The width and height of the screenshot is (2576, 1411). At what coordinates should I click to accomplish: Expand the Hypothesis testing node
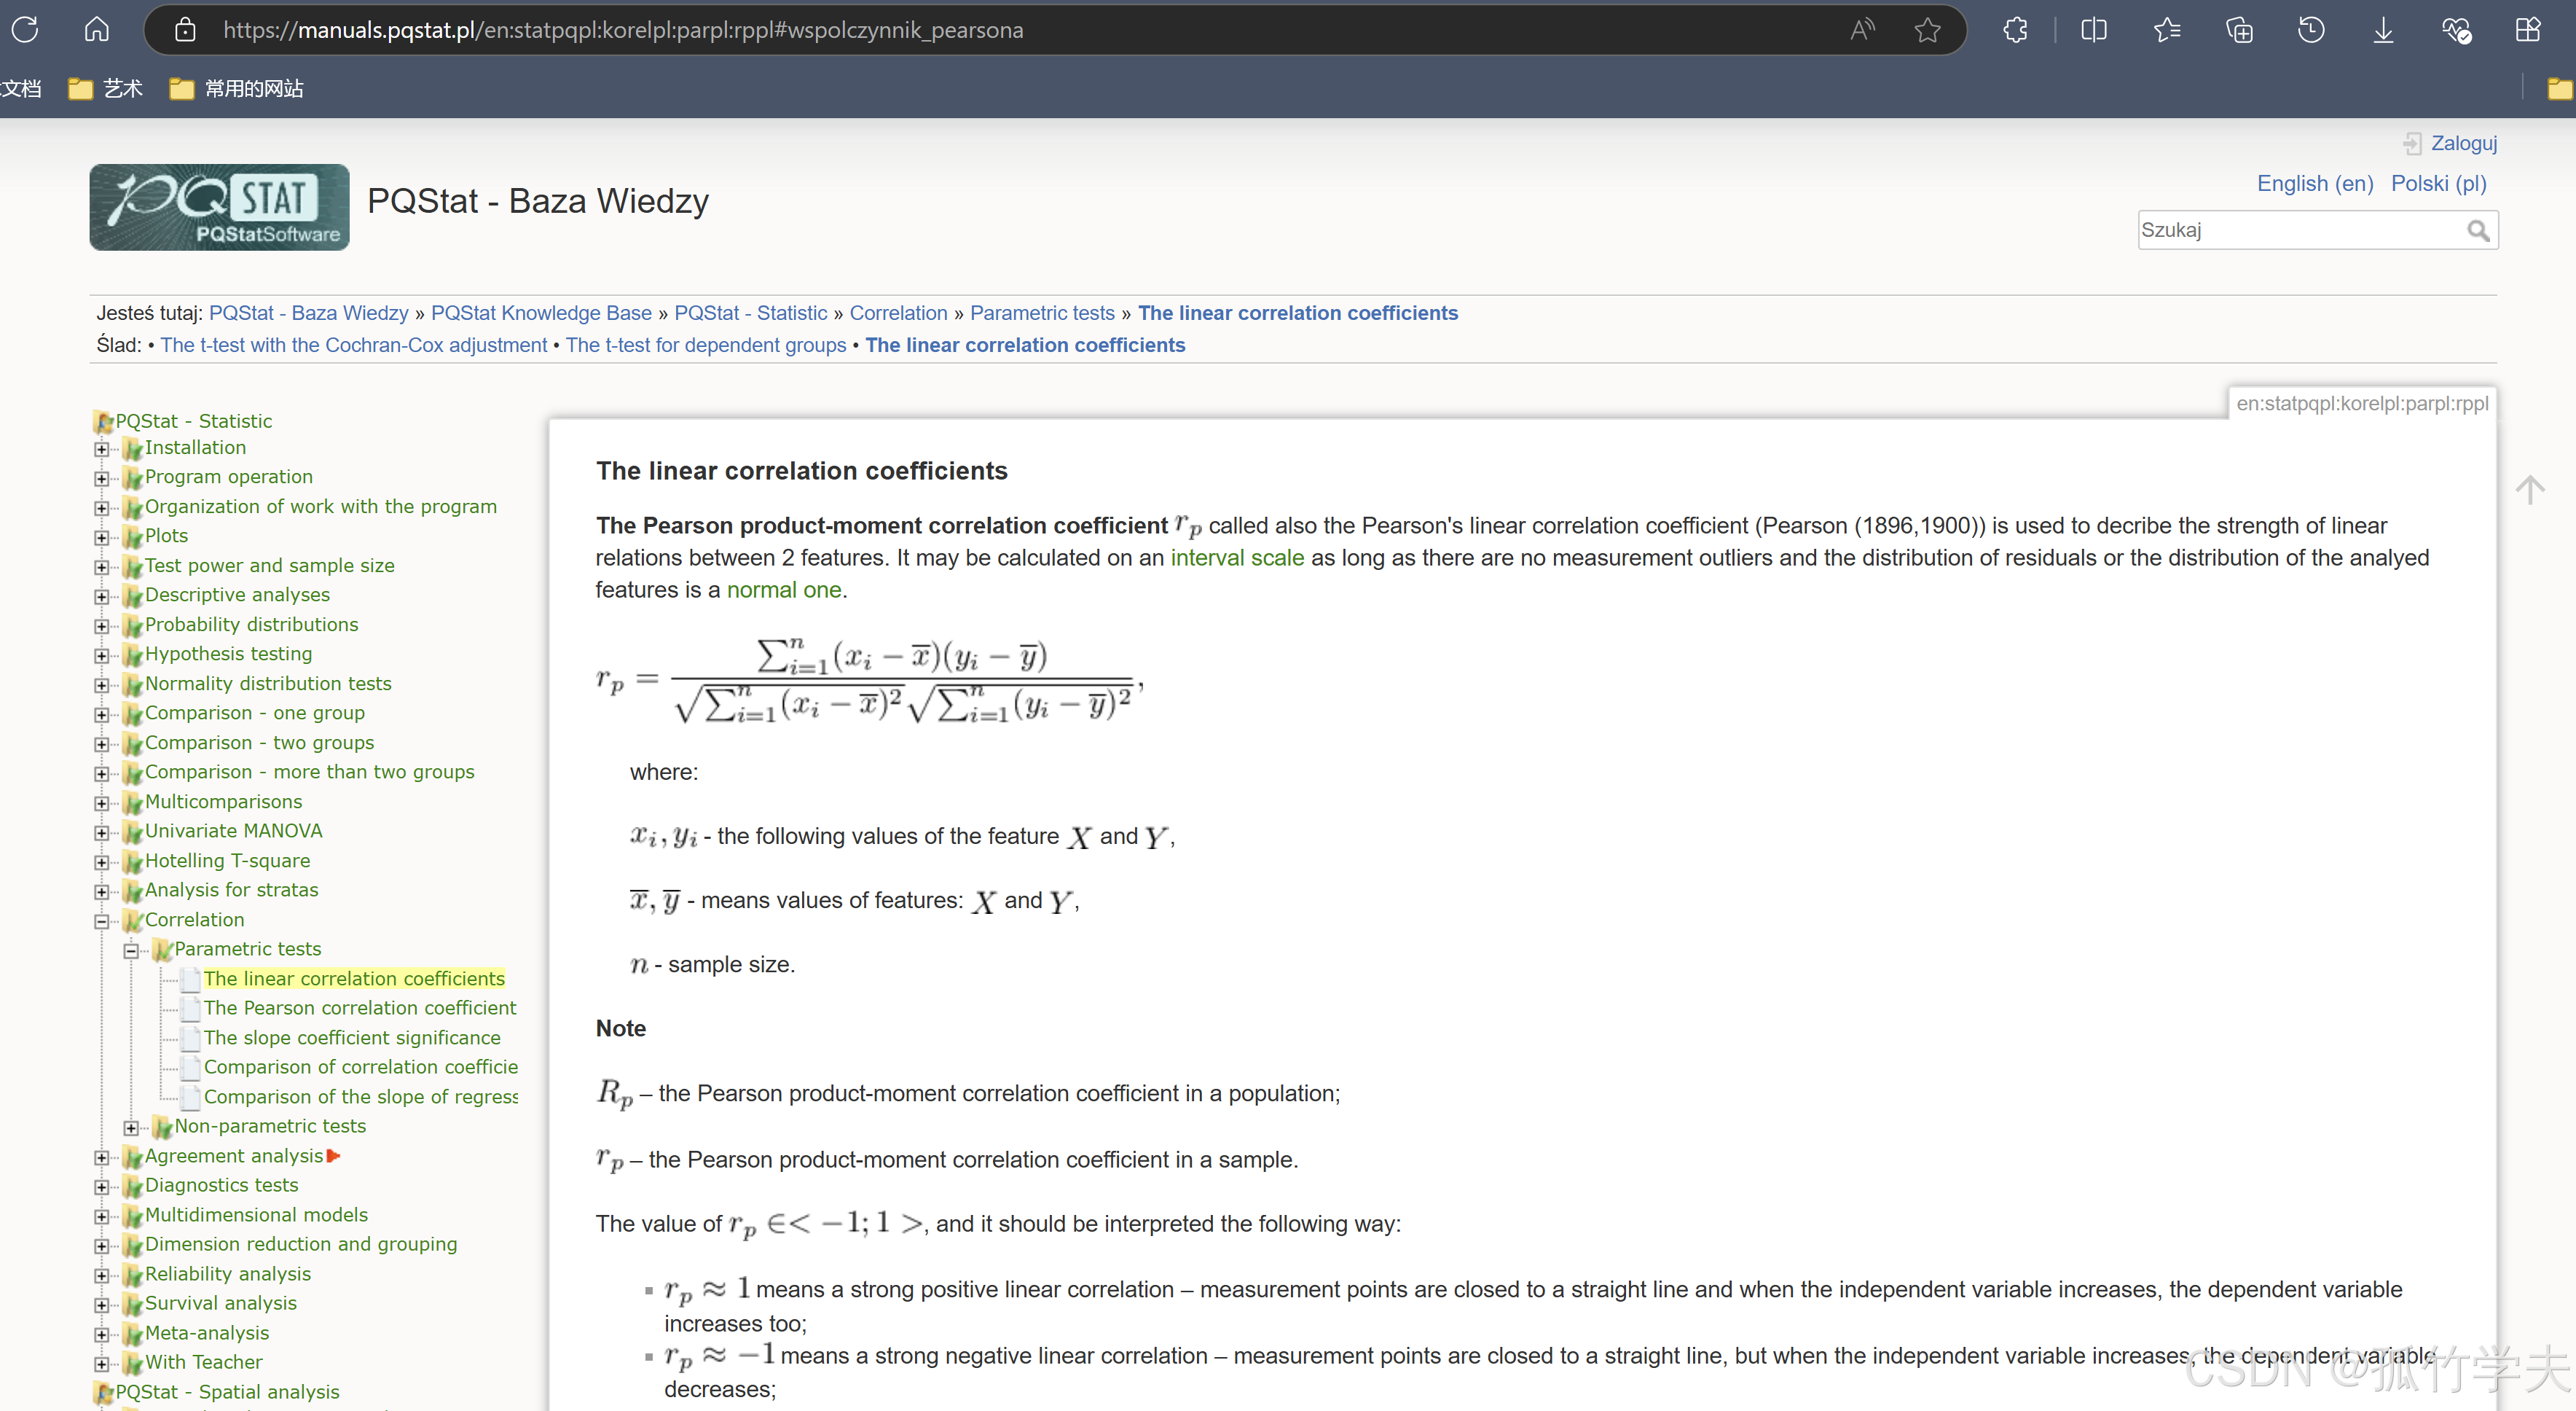102,655
